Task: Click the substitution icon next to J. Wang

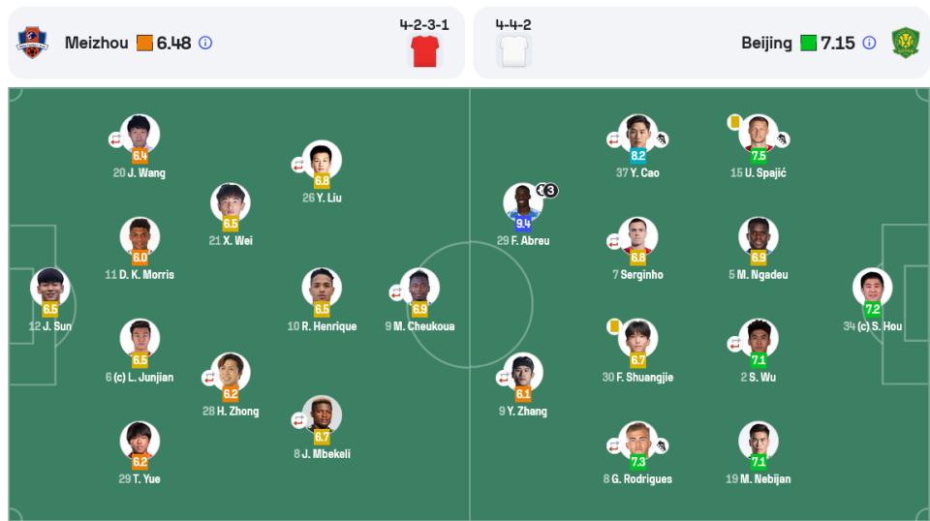Action: [x=115, y=139]
